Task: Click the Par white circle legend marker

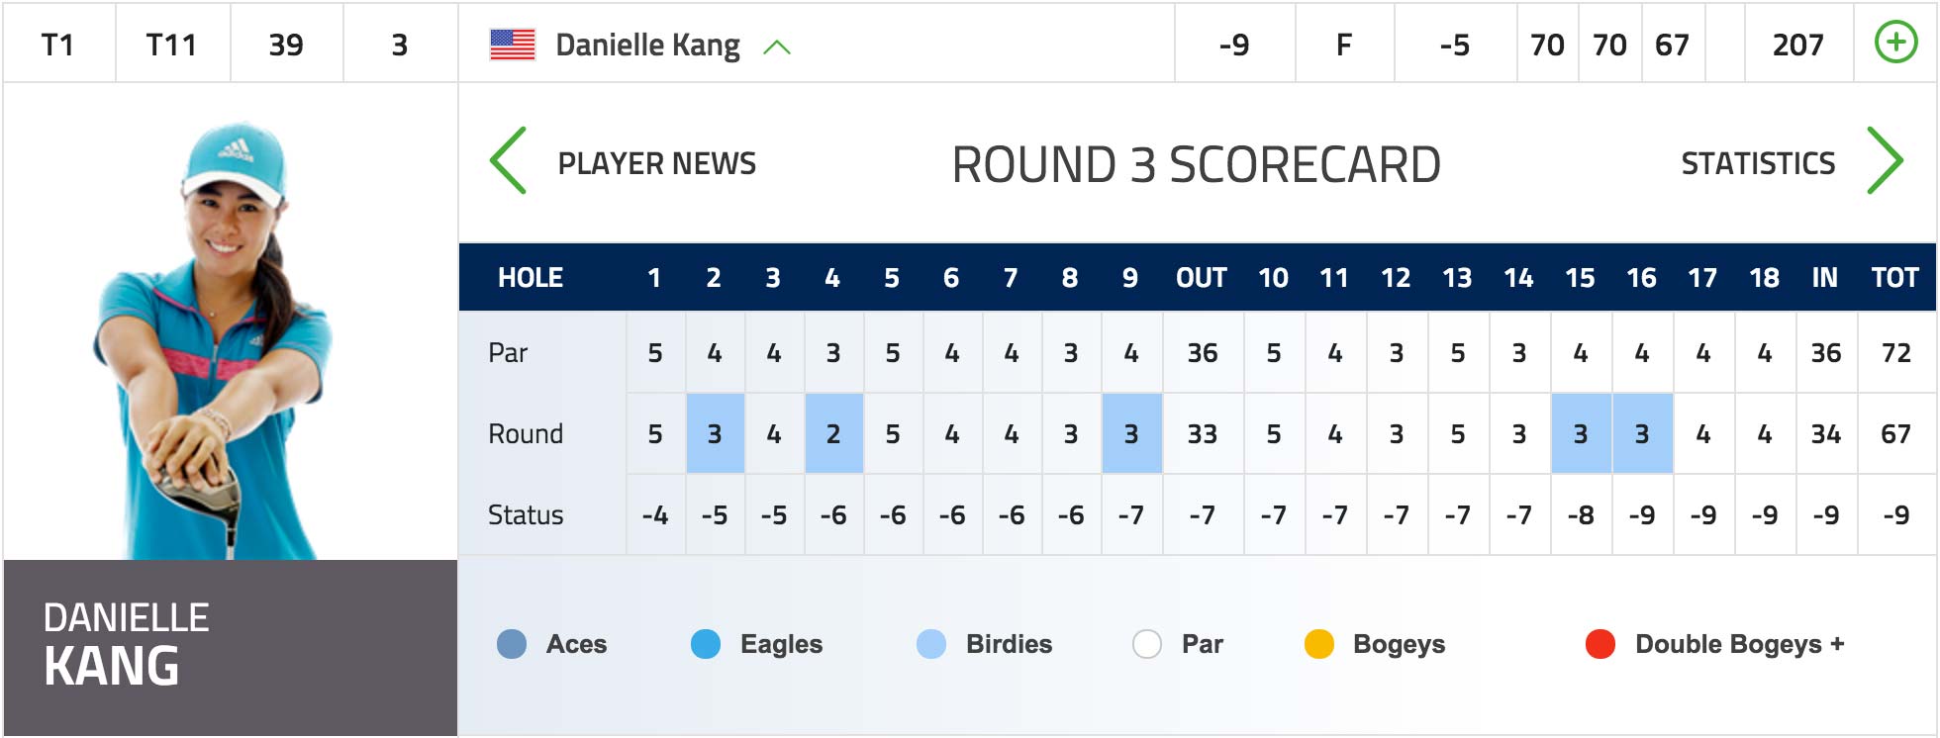Action: point(1147,644)
